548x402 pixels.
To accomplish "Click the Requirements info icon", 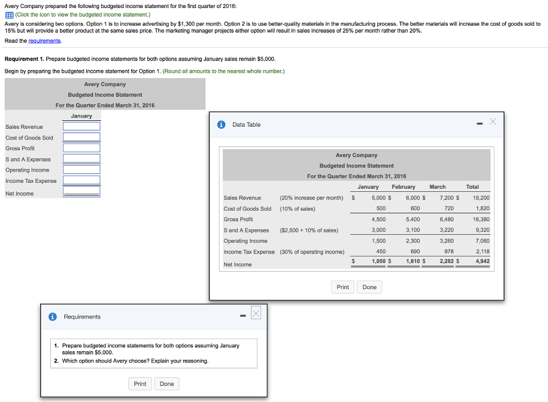I will click(x=52, y=317).
